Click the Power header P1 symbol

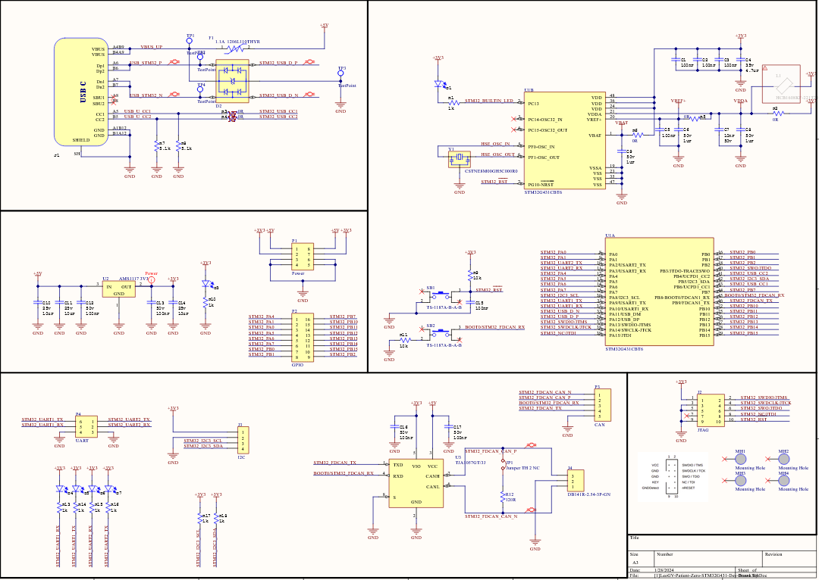click(302, 257)
